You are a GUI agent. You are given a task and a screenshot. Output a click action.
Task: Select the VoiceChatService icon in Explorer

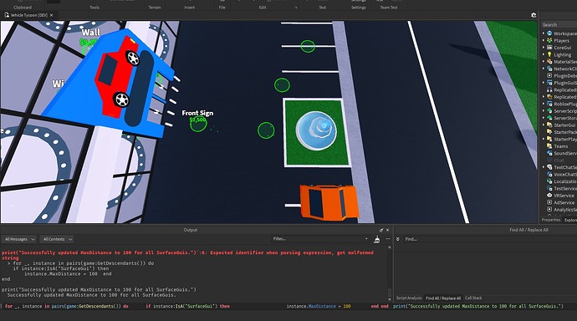point(549,174)
